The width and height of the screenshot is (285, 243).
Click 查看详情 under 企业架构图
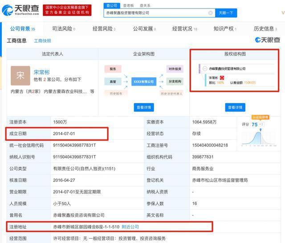coord(144,107)
